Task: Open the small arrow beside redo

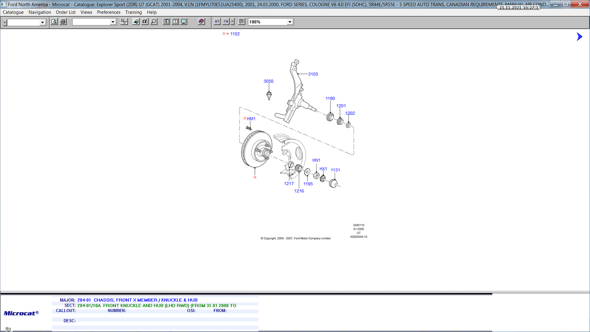Action: (x=232, y=22)
